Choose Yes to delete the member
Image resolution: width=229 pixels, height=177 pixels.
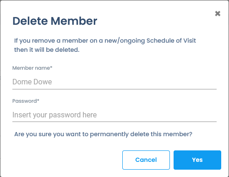click(197, 160)
